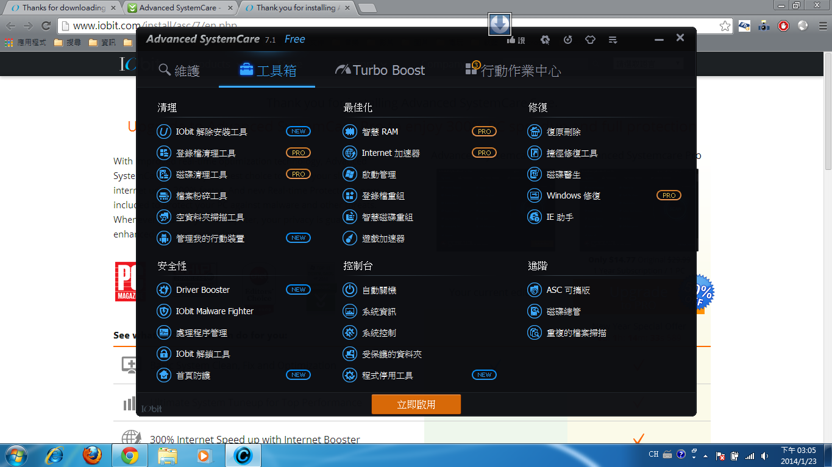The width and height of the screenshot is (832, 467).
Task: Launch Driver Booster icon
Action: [x=163, y=290]
